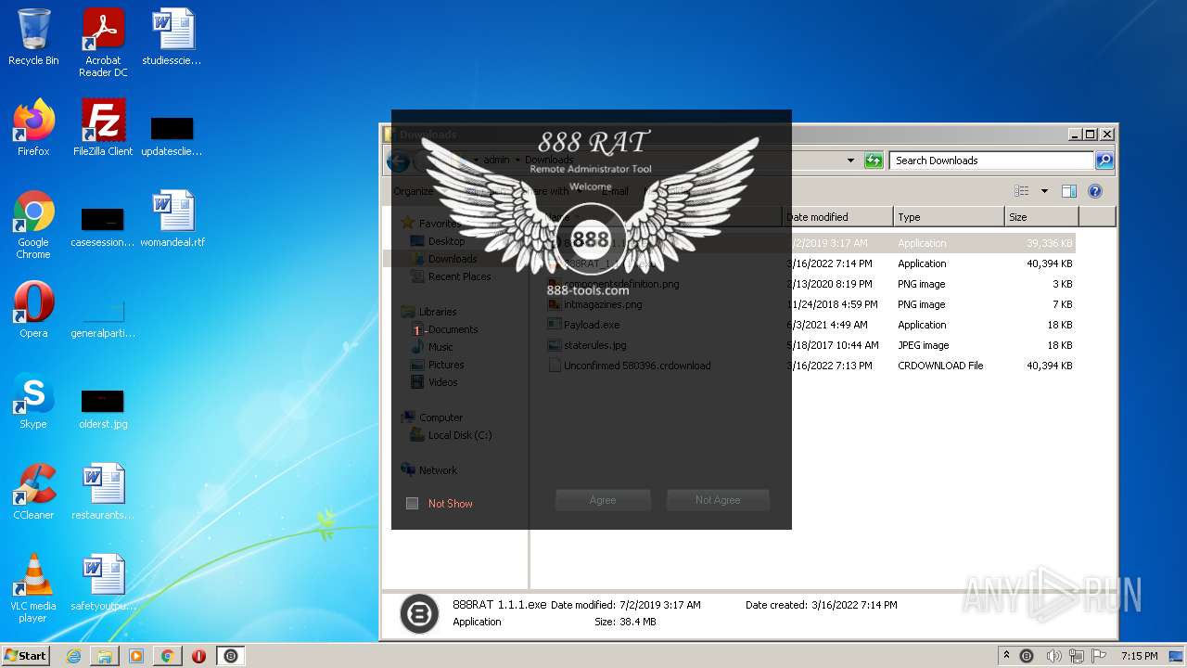Viewport: 1187px width, 668px height.
Task: Select the Google Chrome desktop shortcut
Action: click(33, 224)
